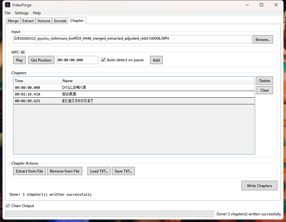Toggle the Chain Output checkbox
Screen dimensions: 286x222
[8, 206]
